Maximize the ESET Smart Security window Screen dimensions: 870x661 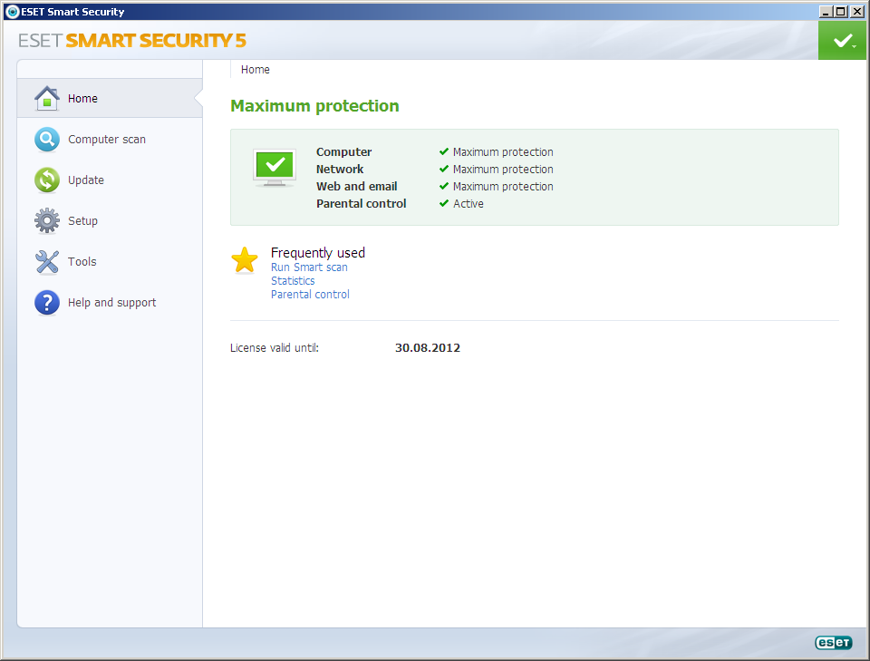tap(841, 12)
